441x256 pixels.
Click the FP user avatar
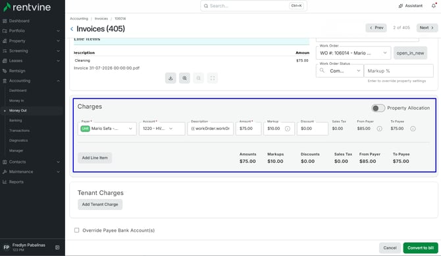click(x=6, y=247)
